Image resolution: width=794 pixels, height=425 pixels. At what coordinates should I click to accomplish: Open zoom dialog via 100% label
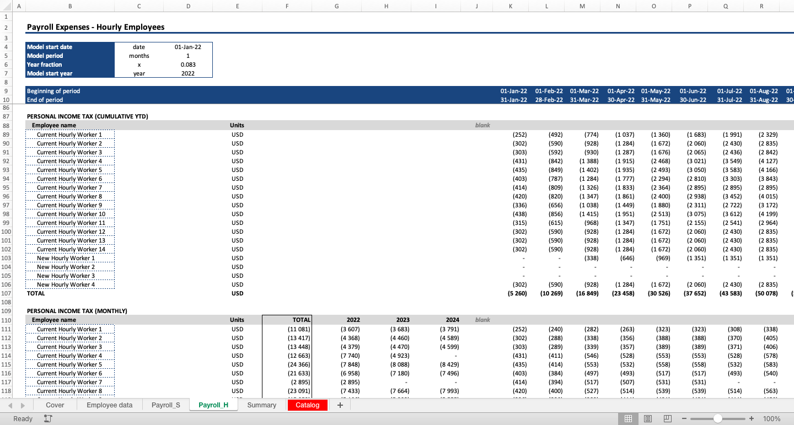(x=771, y=419)
